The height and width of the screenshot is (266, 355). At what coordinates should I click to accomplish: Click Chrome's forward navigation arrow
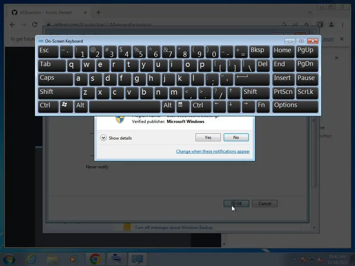click(24, 25)
